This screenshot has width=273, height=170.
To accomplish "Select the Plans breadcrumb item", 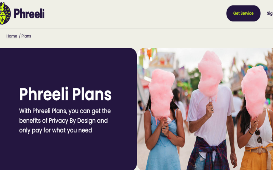I will pos(26,36).
